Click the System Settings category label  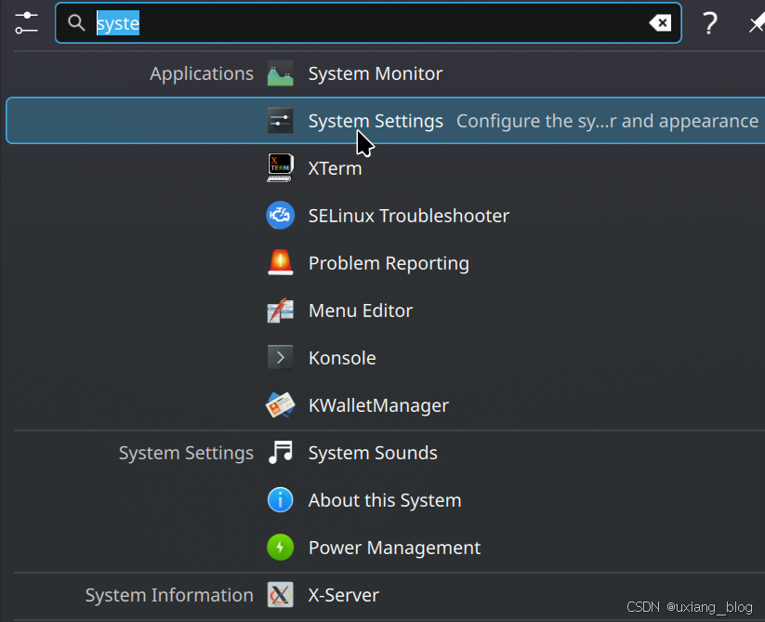(x=187, y=453)
